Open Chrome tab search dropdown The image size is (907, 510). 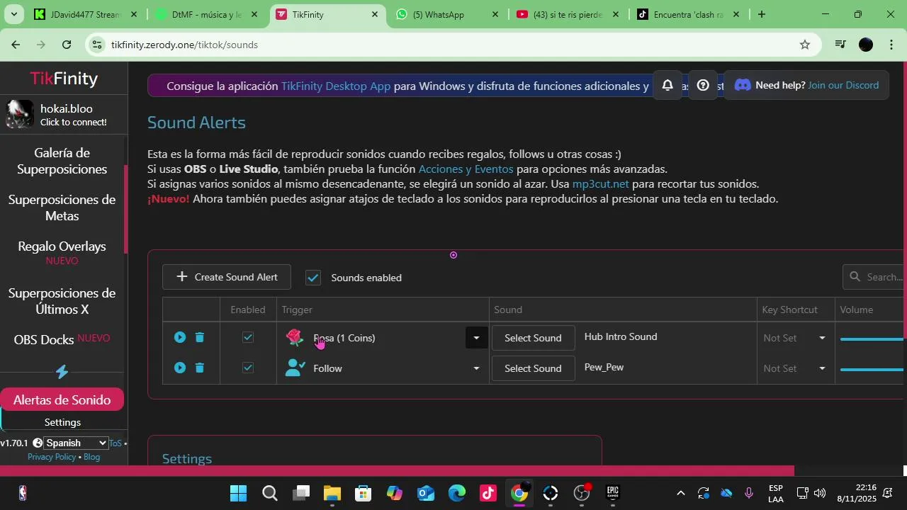click(13, 14)
